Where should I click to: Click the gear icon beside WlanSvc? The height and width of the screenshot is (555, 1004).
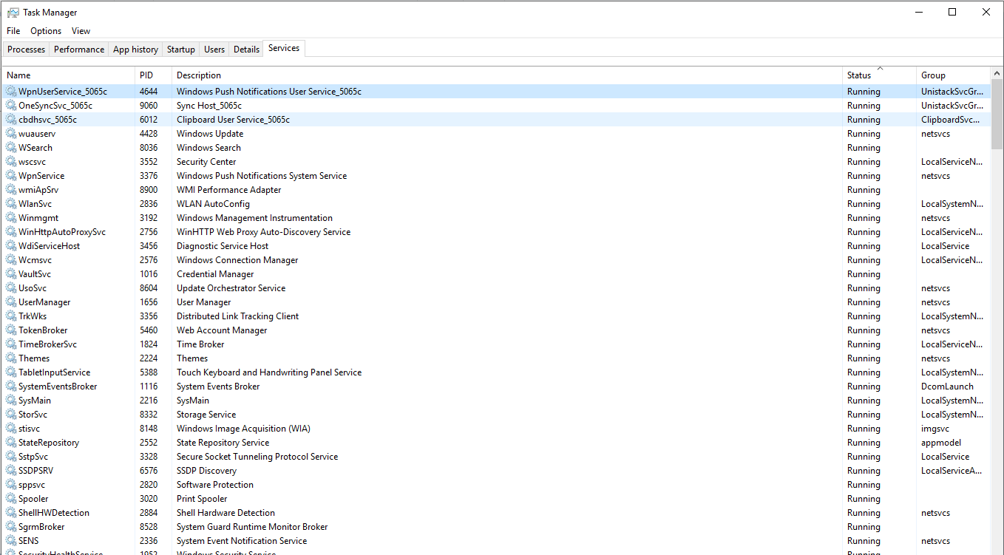11,204
